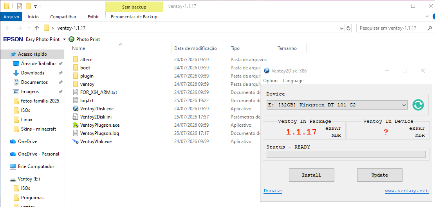Click the Update button in Ventoy2Disk
The height and width of the screenshot is (207, 435).
[379, 175]
